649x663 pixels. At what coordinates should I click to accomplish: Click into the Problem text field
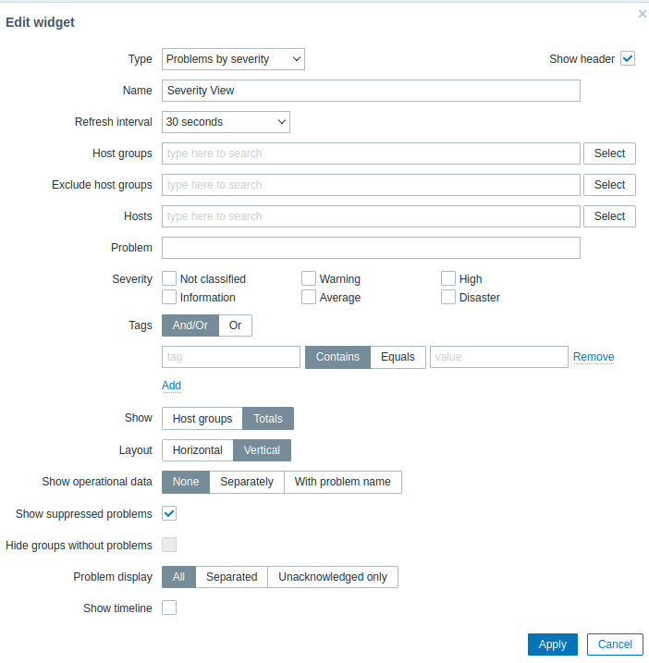pos(371,248)
